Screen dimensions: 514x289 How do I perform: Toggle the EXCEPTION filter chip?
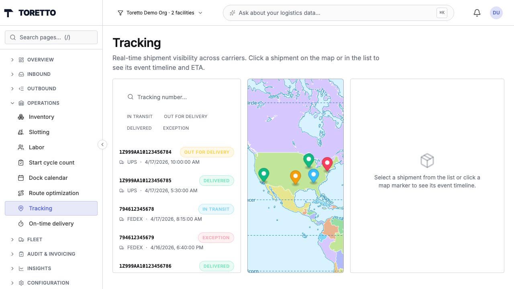click(x=176, y=128)
